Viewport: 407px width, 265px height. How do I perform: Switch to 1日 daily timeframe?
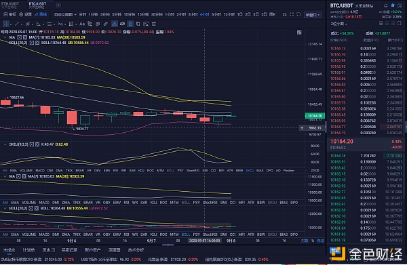239,14
